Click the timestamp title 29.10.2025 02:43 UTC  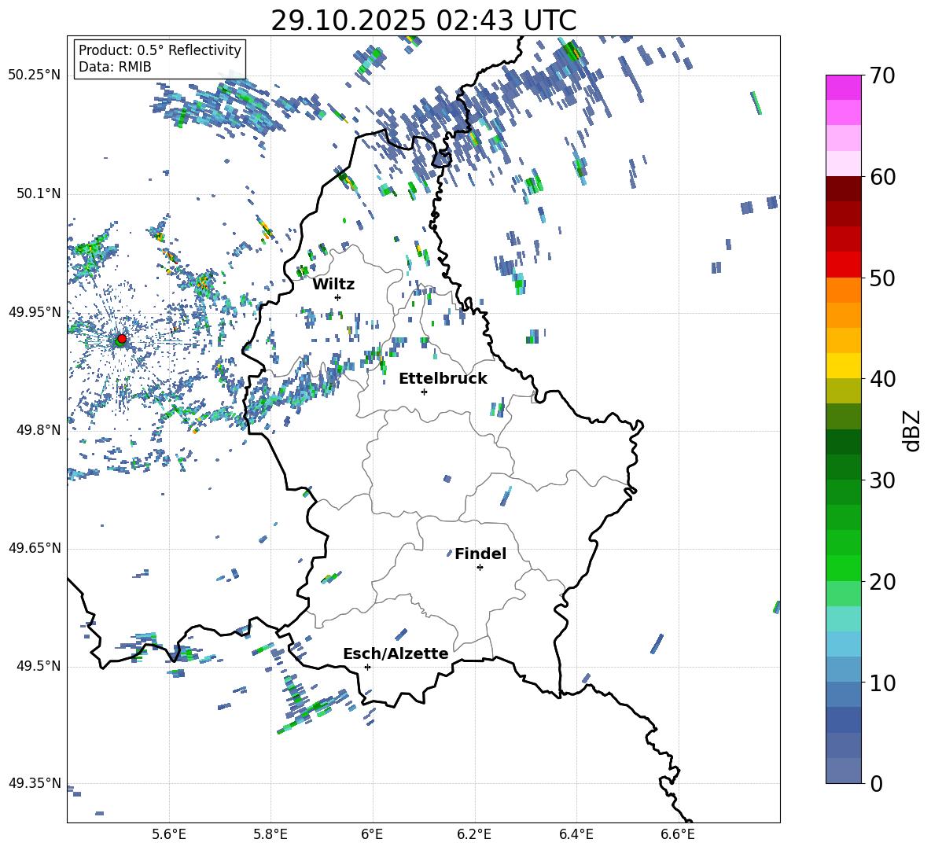pyautogui.click(x=423, y=20)
